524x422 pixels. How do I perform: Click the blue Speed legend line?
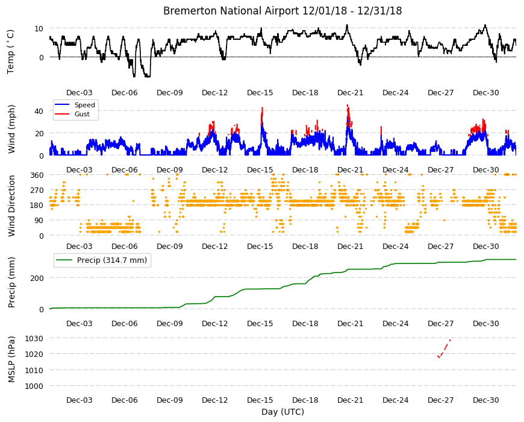pos(62,105)
